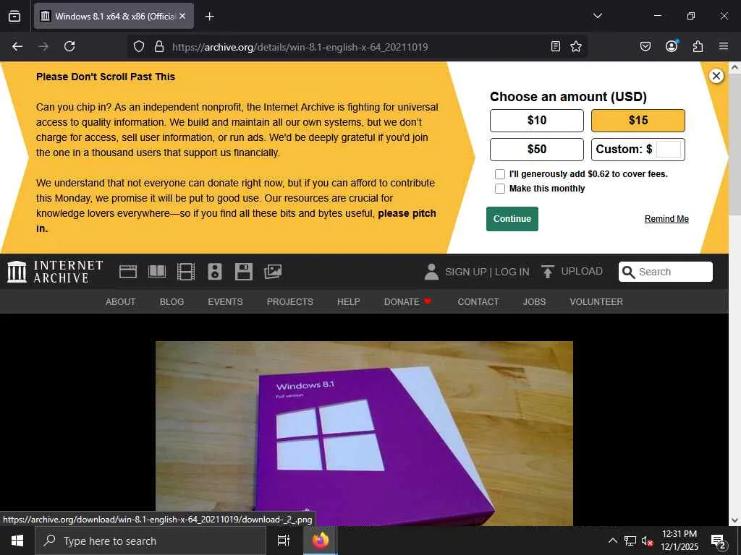This screenshot has height=555, width=741.
Task: Open the JOBS menu item
Action: point(534,302)
